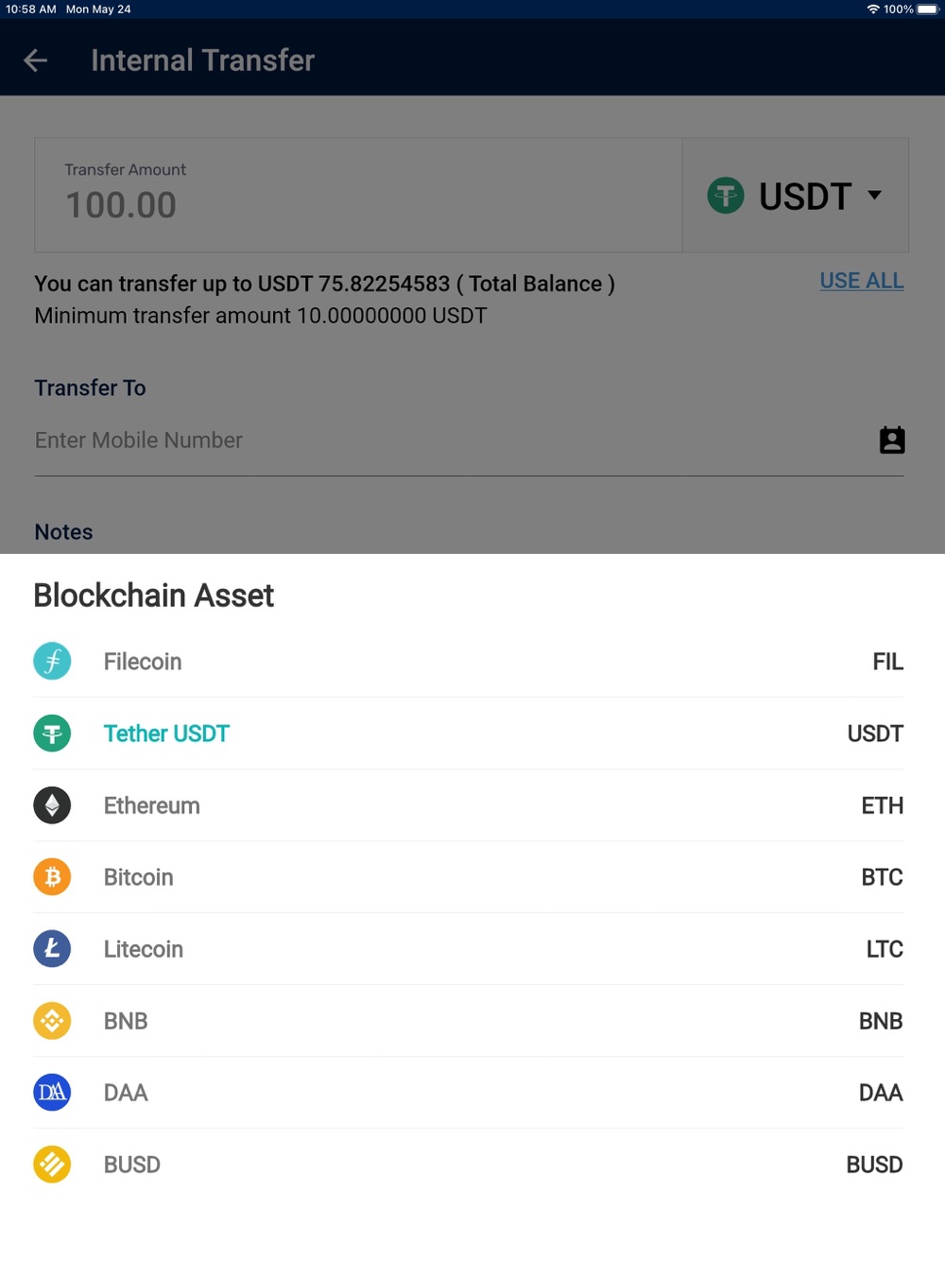Image resolution: width=945 pixels, height=1261 pixels.
Task: Select the blue Litecoin icon
Action: [52, 949]
